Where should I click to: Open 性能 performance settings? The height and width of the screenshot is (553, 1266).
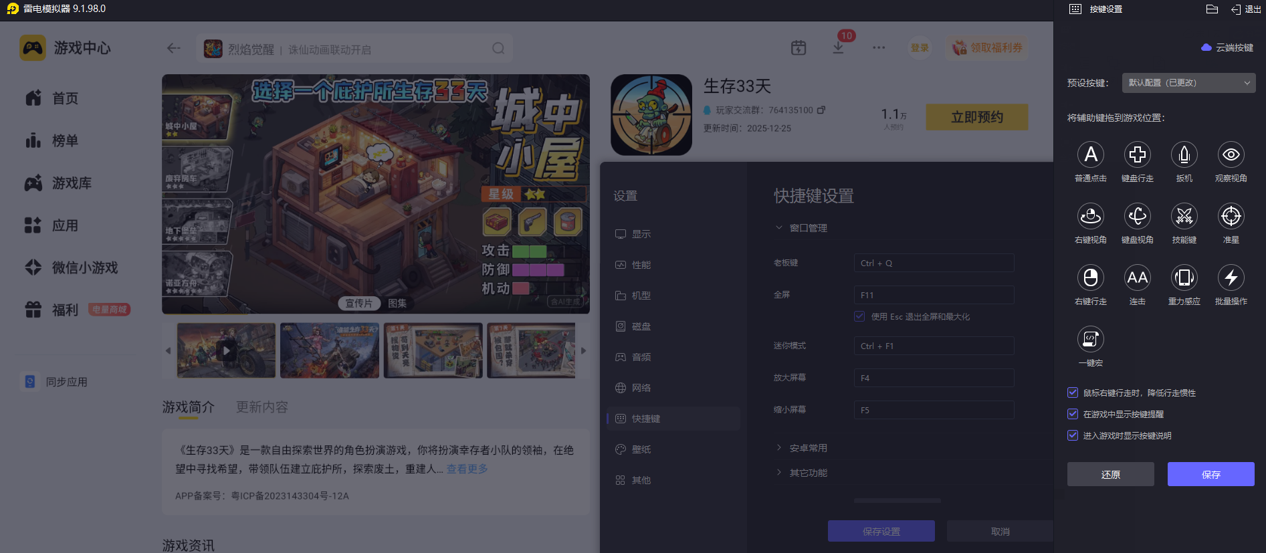(x=633, y=265)
